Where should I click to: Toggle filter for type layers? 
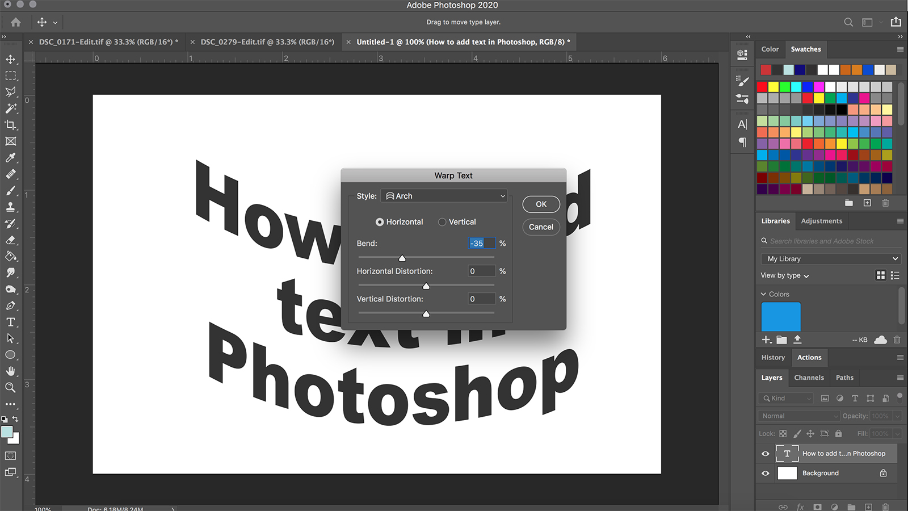click(x=855, y=398)
